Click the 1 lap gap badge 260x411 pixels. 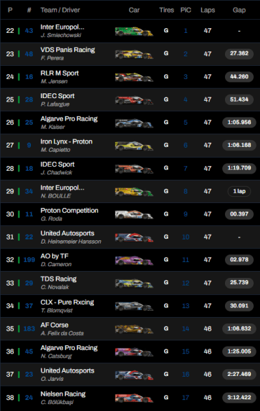239,191
